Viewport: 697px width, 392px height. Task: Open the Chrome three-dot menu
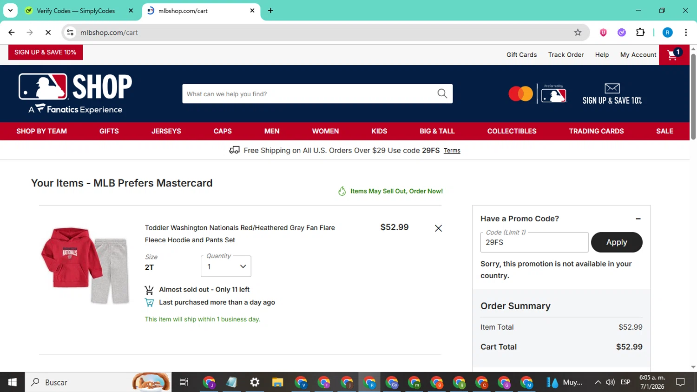pos(686,33)
